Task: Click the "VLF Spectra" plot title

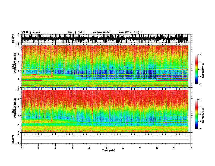Action: [x=31, y=33]
